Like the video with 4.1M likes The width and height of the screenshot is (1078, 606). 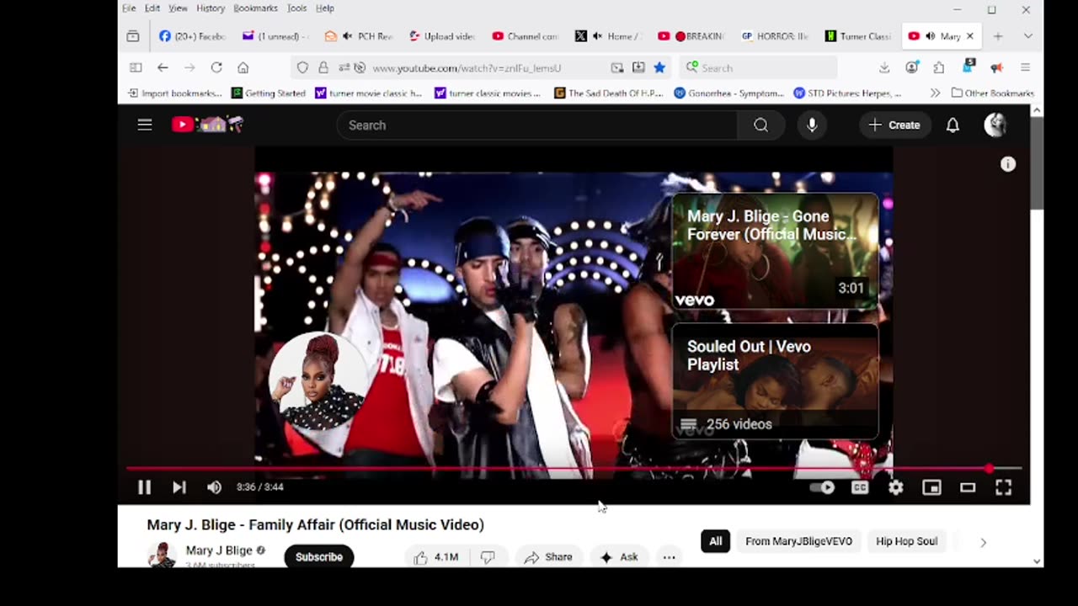436,557
